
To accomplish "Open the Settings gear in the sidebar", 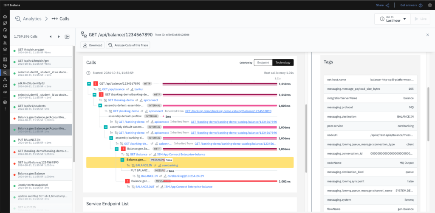I will click(x=5, y=102).
